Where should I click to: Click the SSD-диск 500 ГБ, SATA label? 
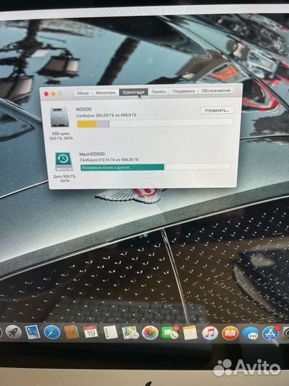(x=61, y=136)
